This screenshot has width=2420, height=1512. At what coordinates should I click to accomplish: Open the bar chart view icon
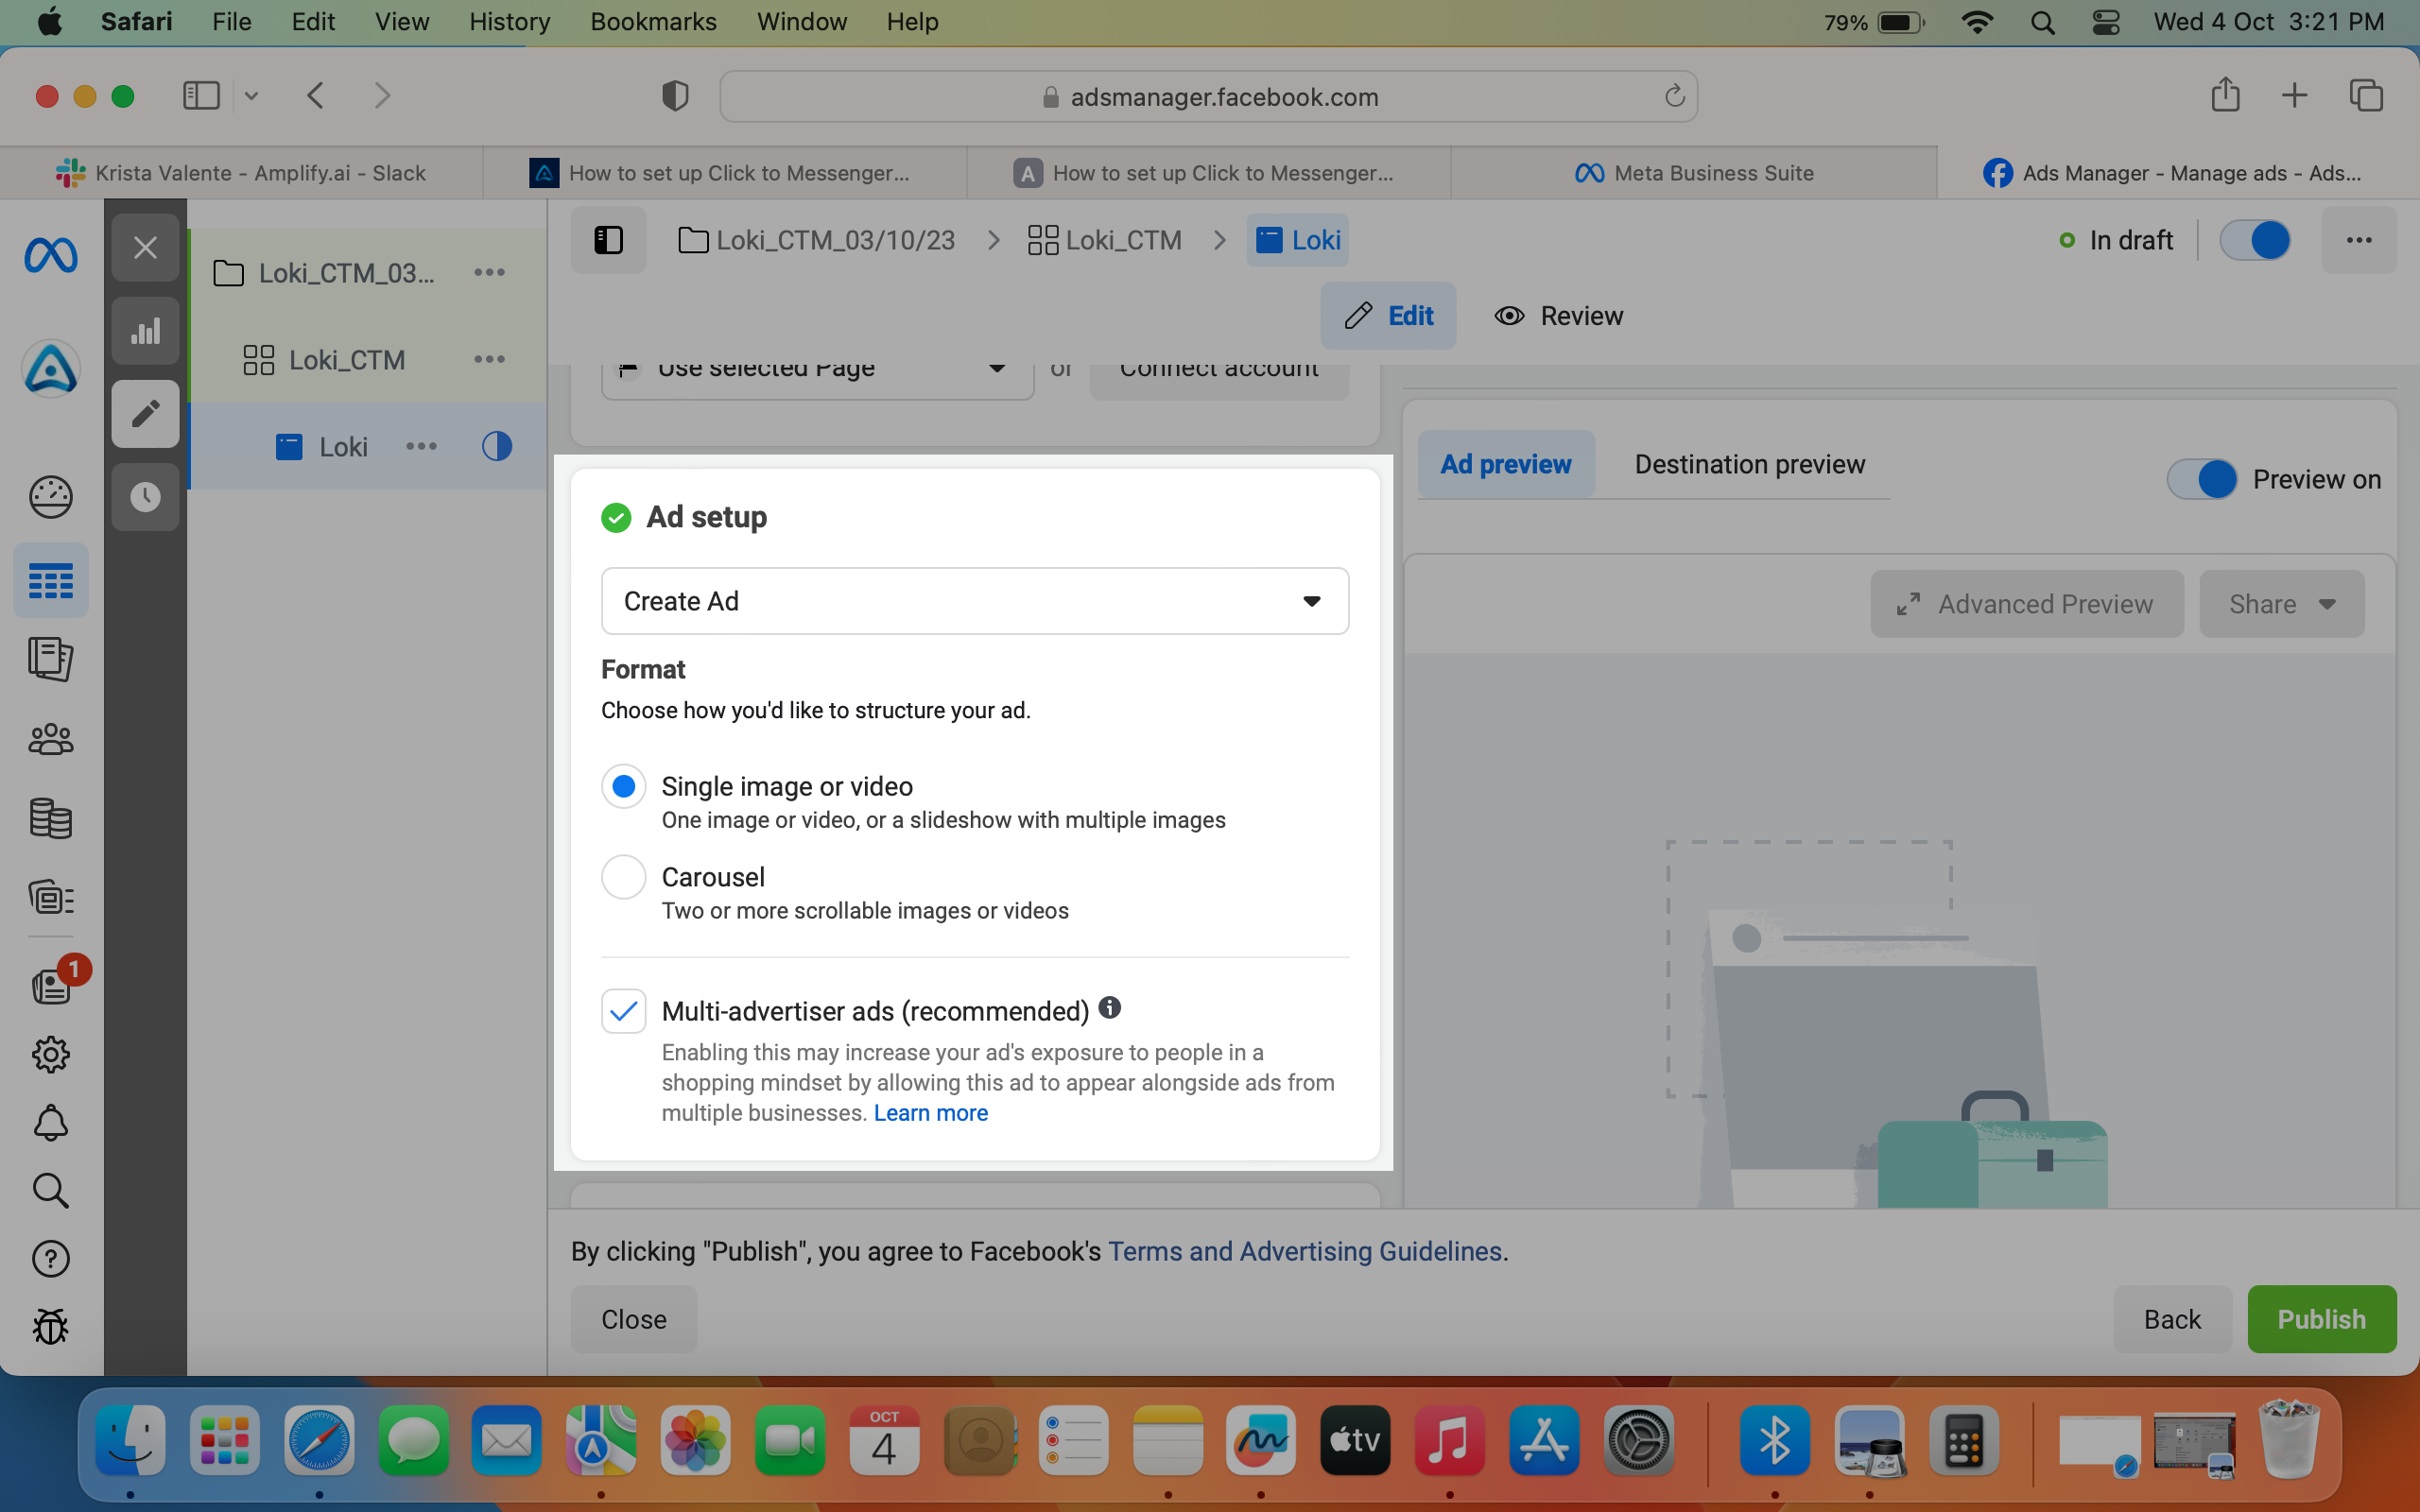[145, 331]
